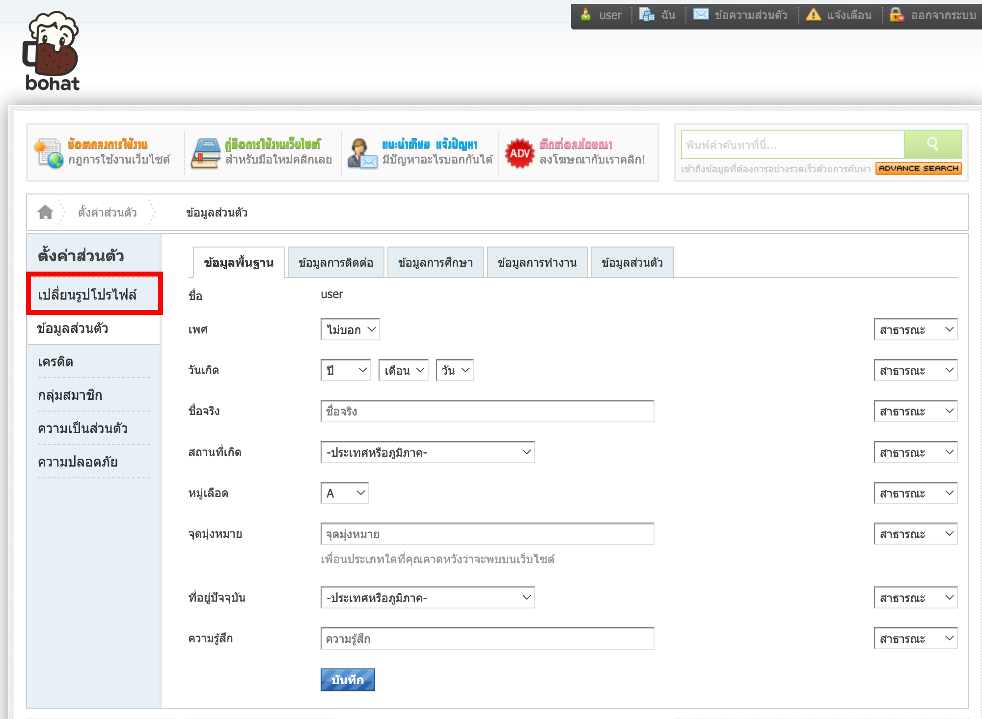Image resolution: width=982 pixels, height=719 pixels.
Task: Click the bohat beer mug logo
Action: [x=52, y=51]
